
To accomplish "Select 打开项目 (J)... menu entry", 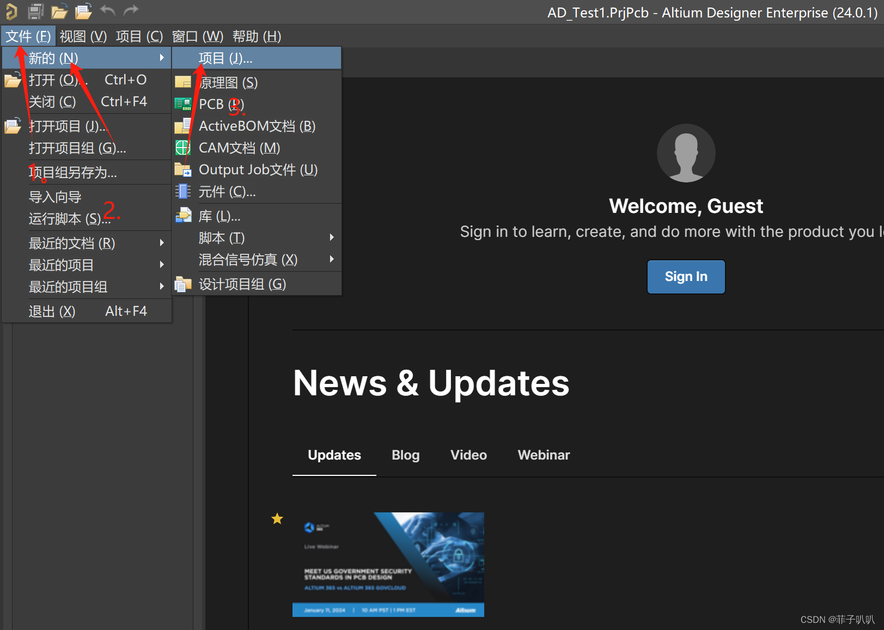I will point(87,126).
